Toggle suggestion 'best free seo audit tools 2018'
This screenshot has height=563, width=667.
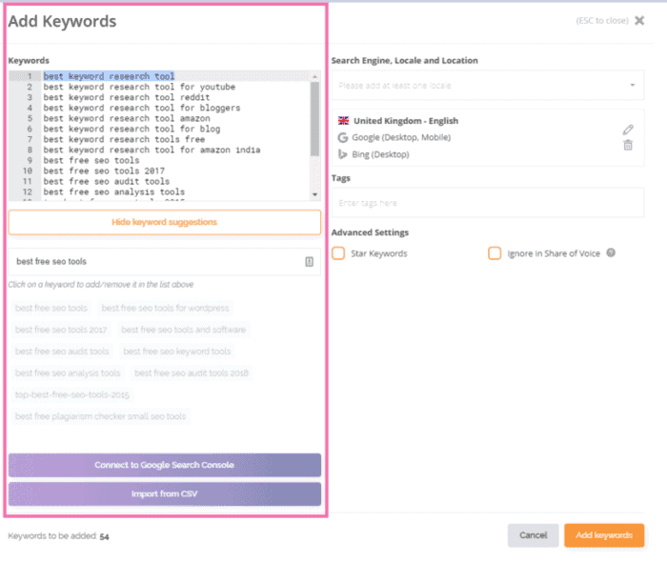point(192,372)
